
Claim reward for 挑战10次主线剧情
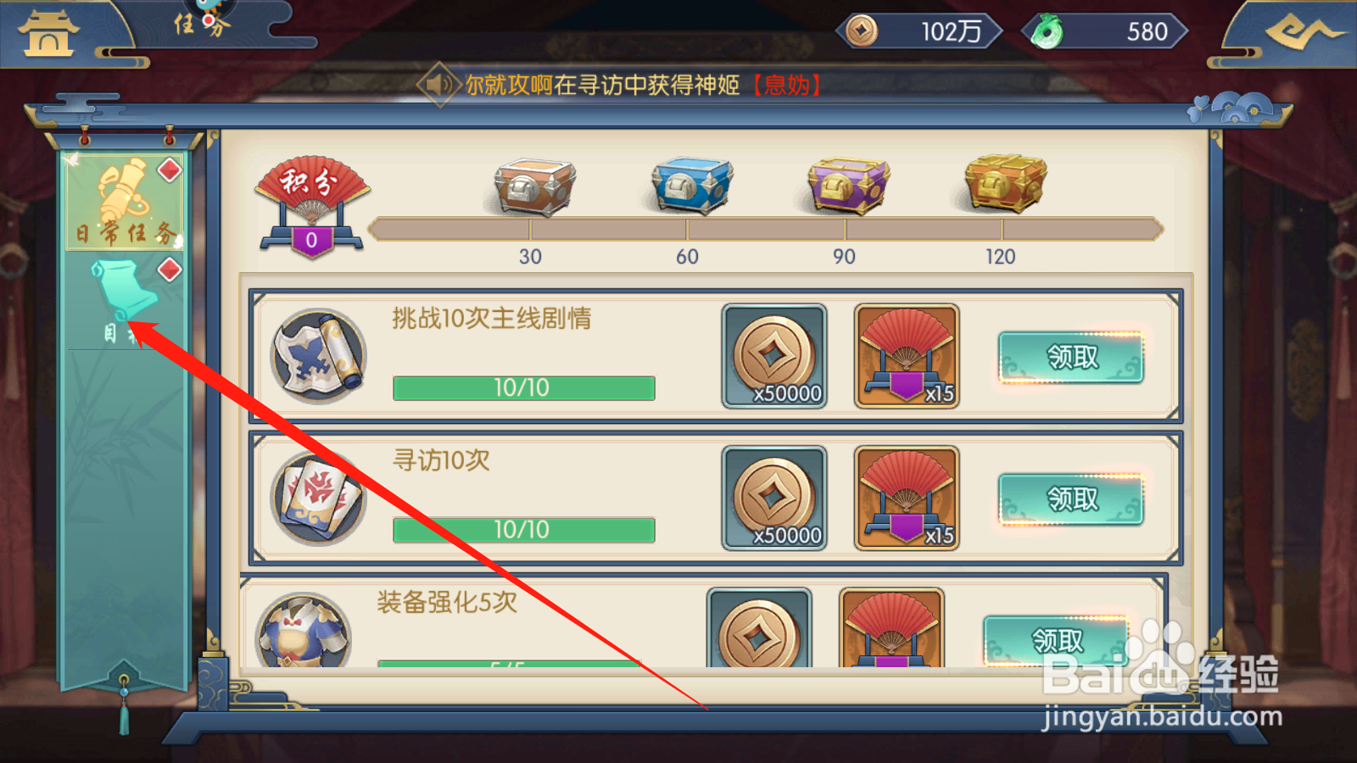click(1071, 357)
